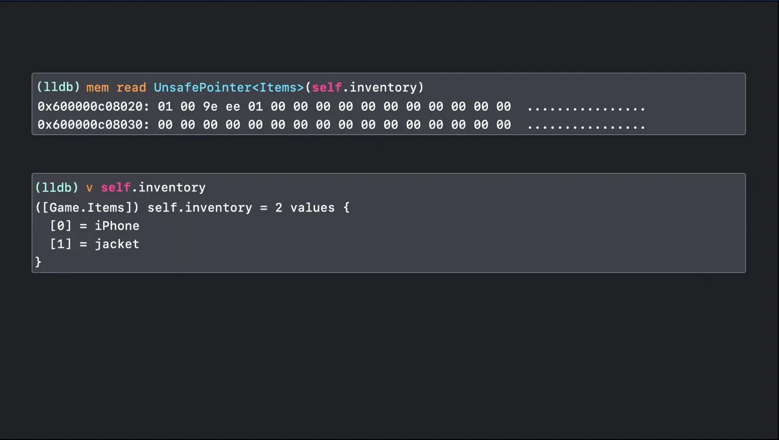Click the (lldb) prompt before v command

[56, 188]
